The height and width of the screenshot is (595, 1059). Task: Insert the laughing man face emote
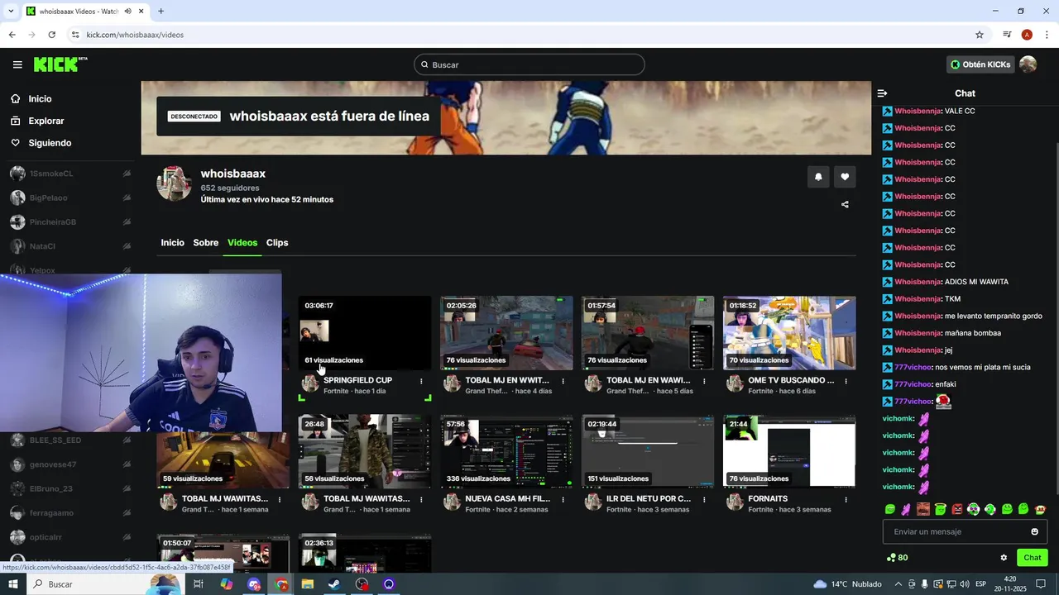tap(923, 509)
